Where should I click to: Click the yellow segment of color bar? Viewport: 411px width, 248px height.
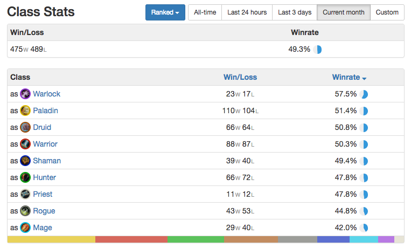[x=51, y=239]
